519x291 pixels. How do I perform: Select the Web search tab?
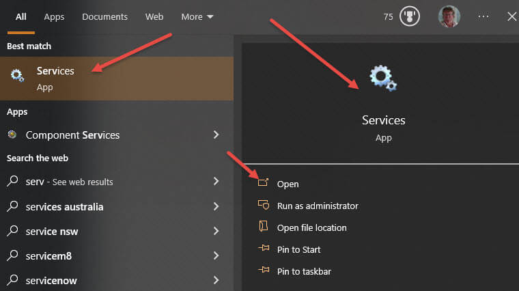click(x=154, y=17)
